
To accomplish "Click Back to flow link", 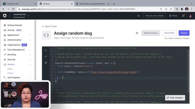I will pyautogui.click(x=49, y=26).
